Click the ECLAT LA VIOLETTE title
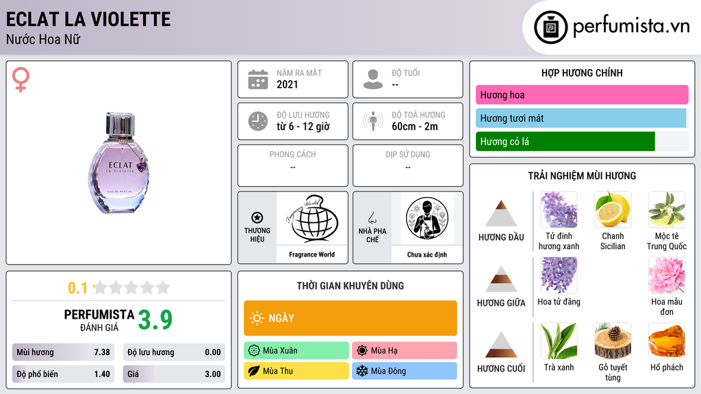The width and height of the screenshot is (701, 394). [x=88, y=19]
